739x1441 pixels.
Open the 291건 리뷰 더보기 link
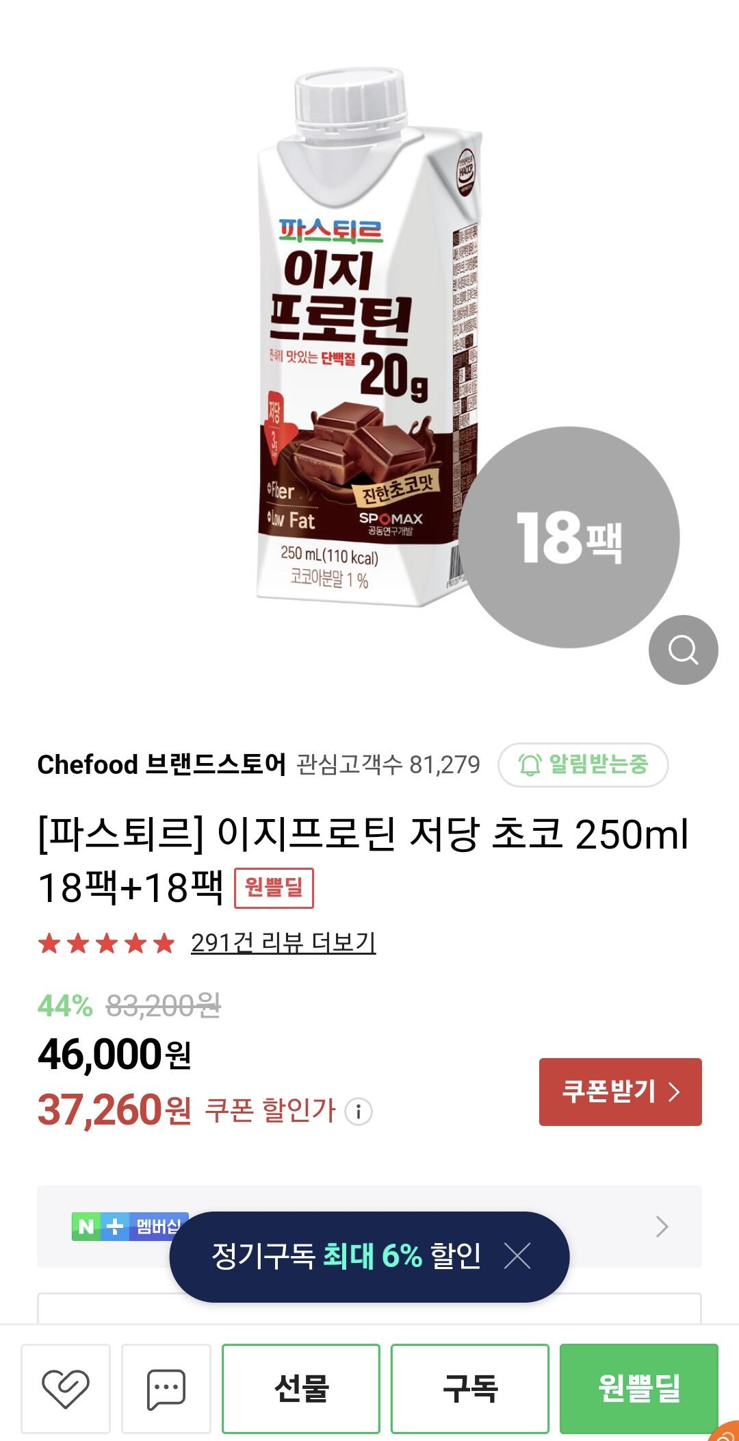pos(283,943)
